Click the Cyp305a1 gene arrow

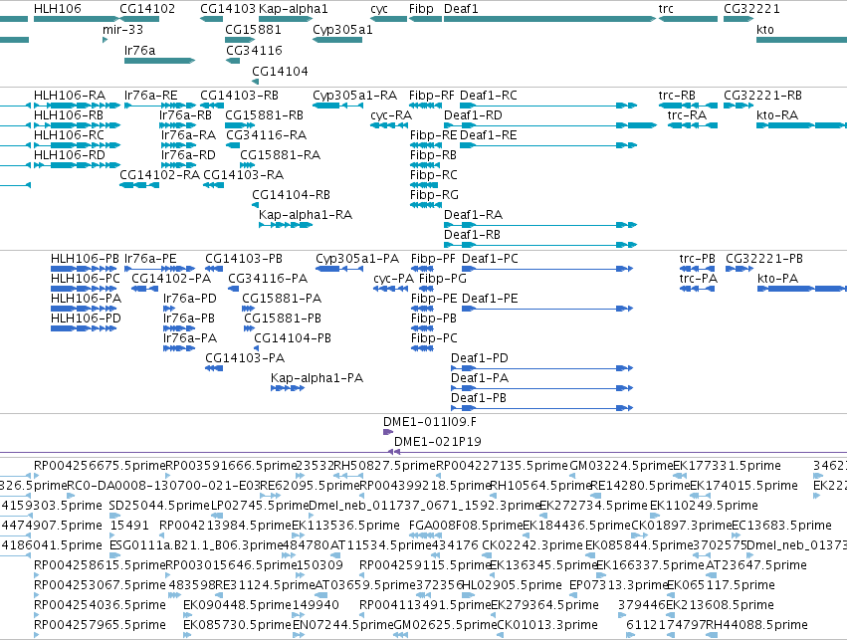click(337, 40)
